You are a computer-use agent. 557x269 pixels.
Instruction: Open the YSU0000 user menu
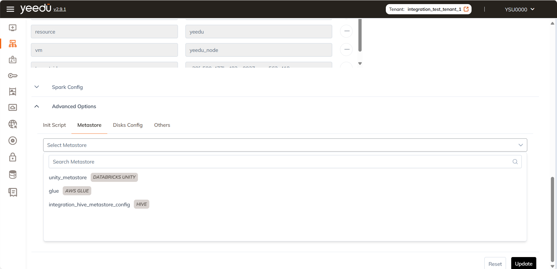[519, 9]
